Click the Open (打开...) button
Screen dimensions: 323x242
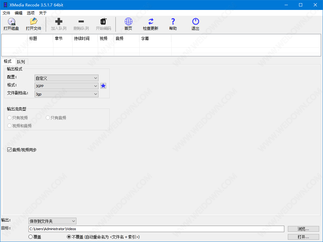(x=303, y=237)
